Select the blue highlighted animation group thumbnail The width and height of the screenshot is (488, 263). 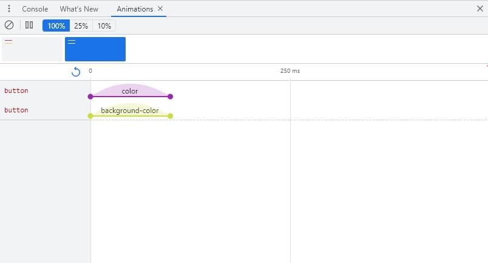click(95, 49)
